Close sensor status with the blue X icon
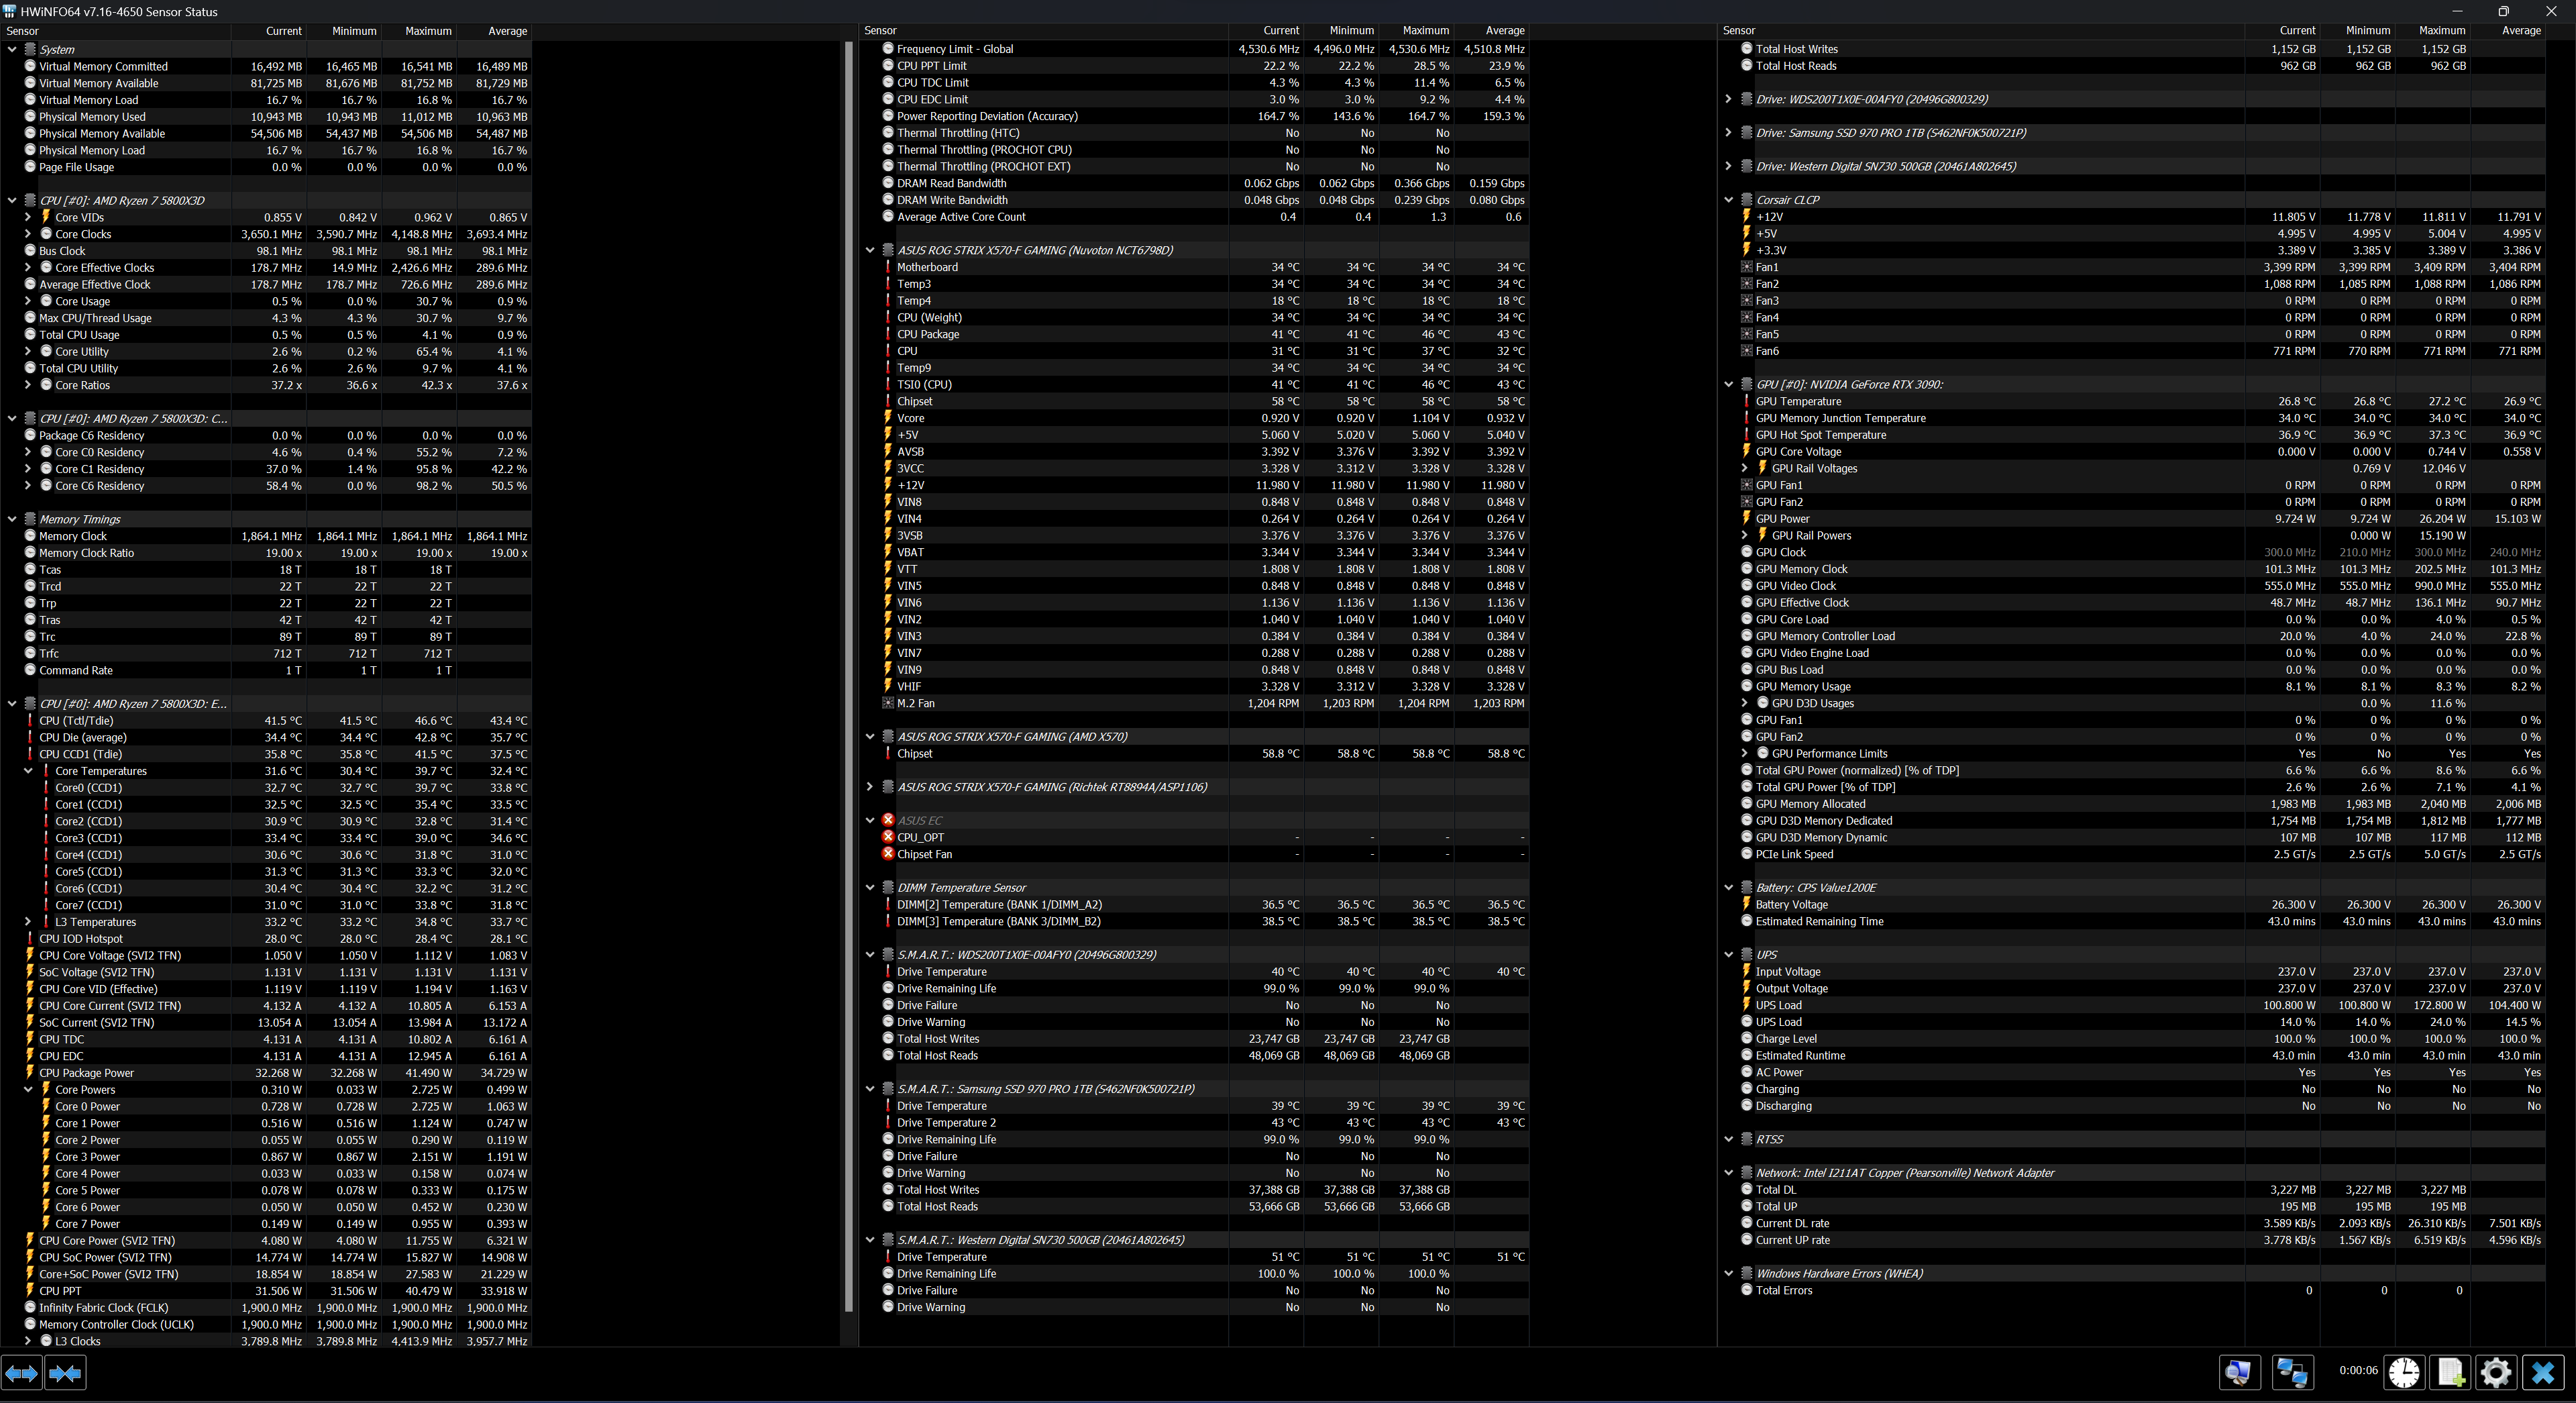The image size is (2576, 1403). click(x=2543, y=1372)
